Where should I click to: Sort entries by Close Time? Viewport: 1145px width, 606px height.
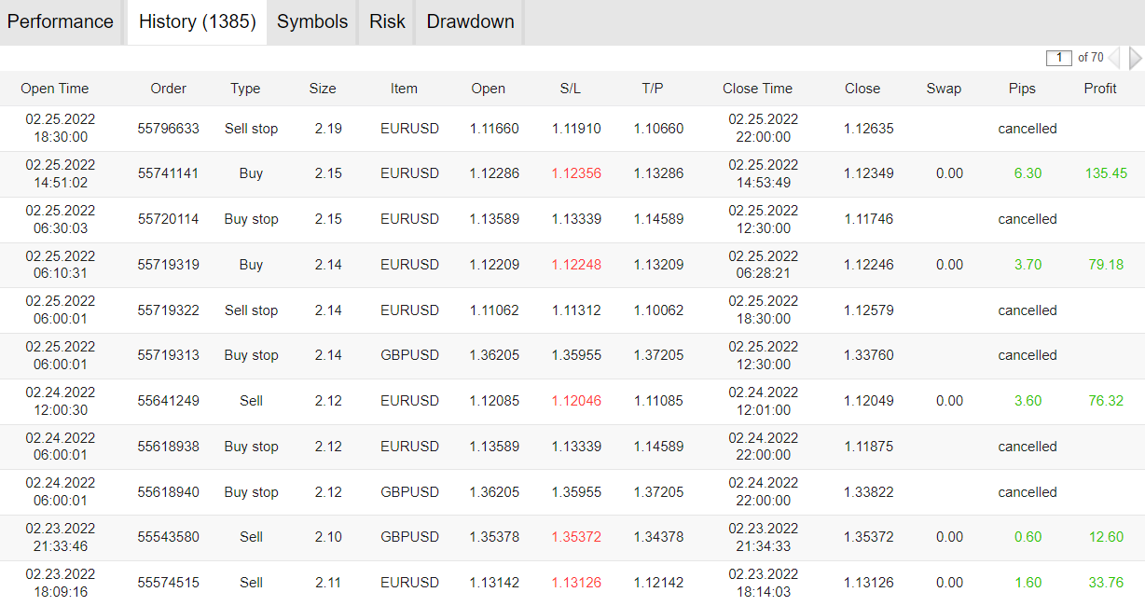(758, 88)
